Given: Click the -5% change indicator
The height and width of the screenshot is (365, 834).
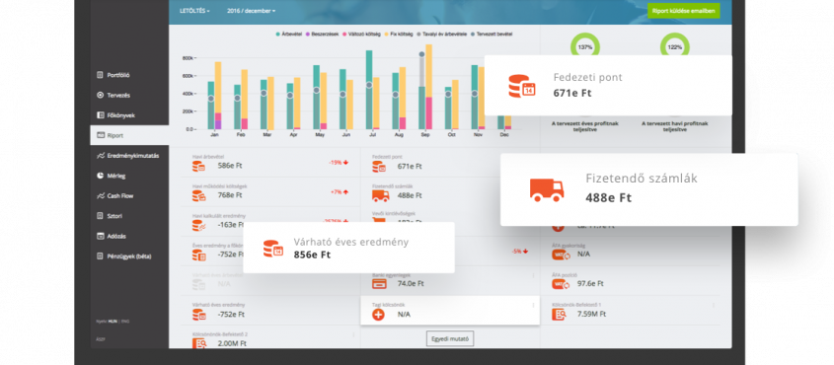Looking at the screenshot, I should [x=520, y=252].
